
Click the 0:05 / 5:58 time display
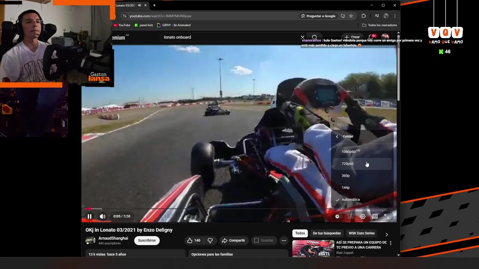point(122,216)
